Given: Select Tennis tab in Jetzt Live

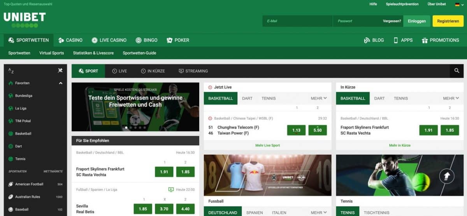Looking at the screenshot, I should pyautogui.click(x=269, y=98).
